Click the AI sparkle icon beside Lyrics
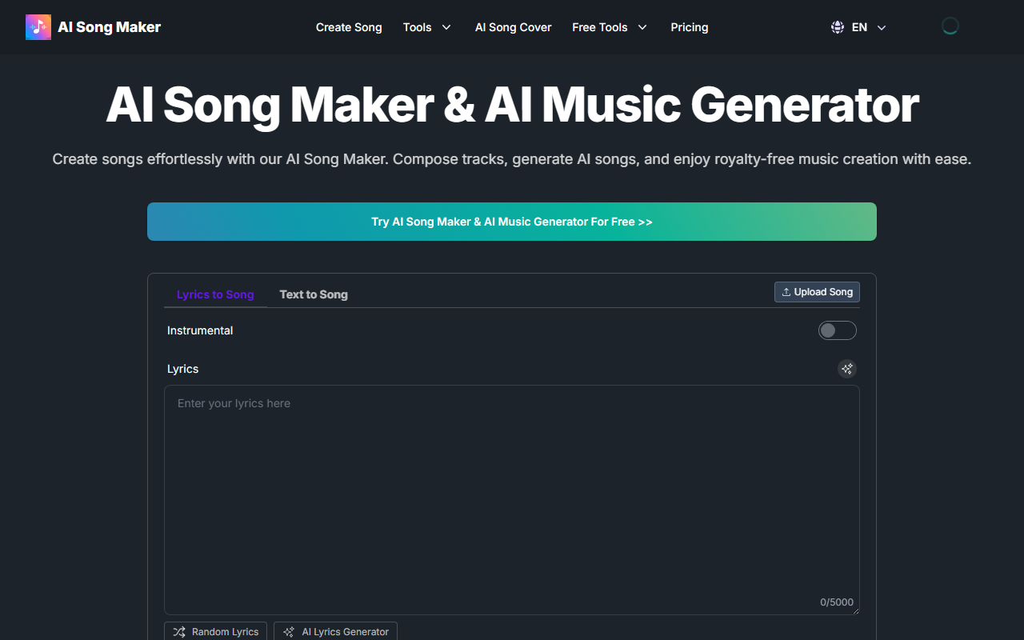 [847, 369]
